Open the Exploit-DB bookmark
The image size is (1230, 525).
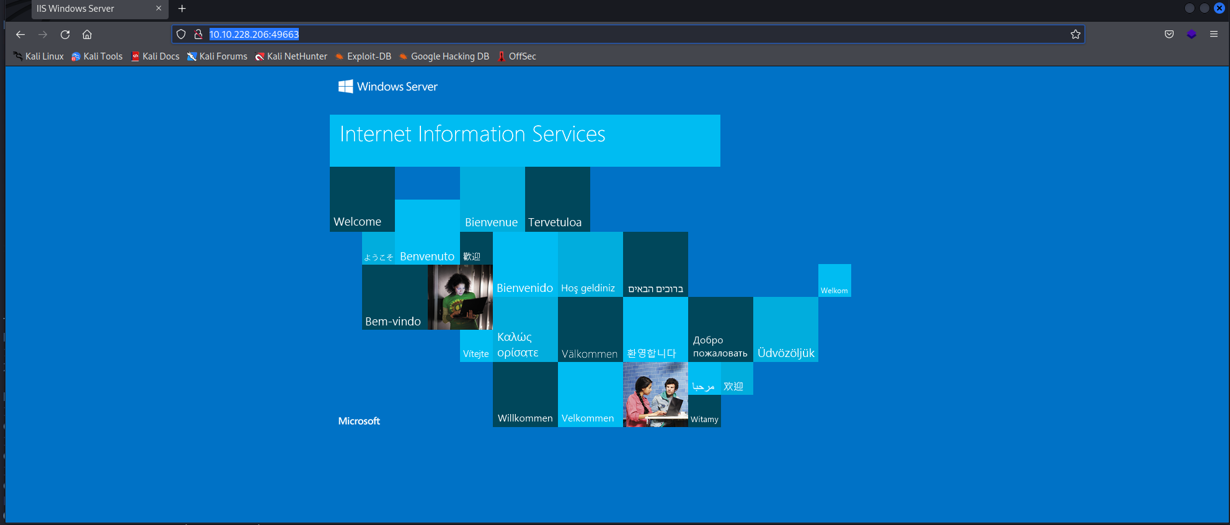coord(363,56)
